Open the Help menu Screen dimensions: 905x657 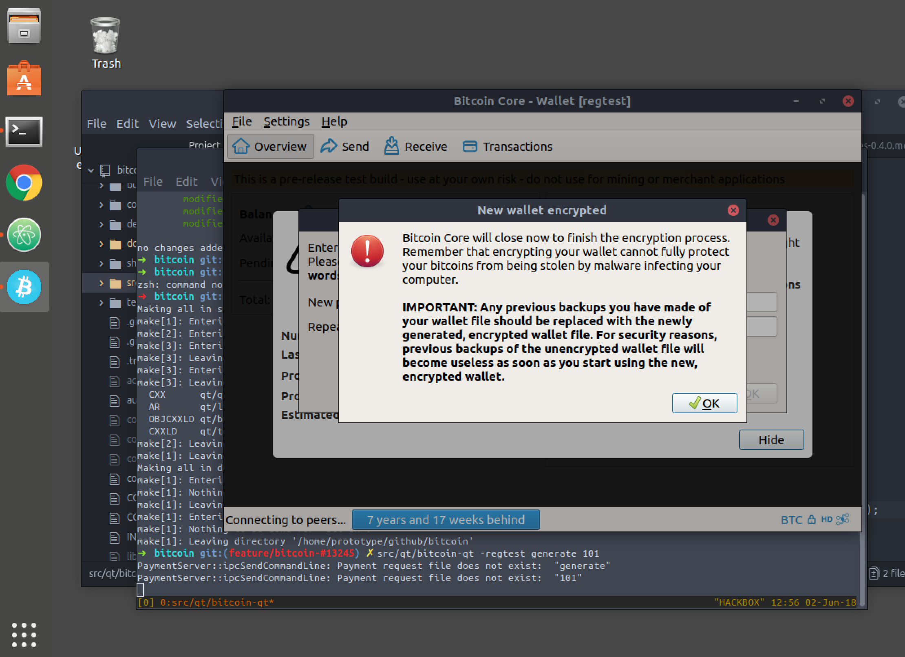(334, 121)
